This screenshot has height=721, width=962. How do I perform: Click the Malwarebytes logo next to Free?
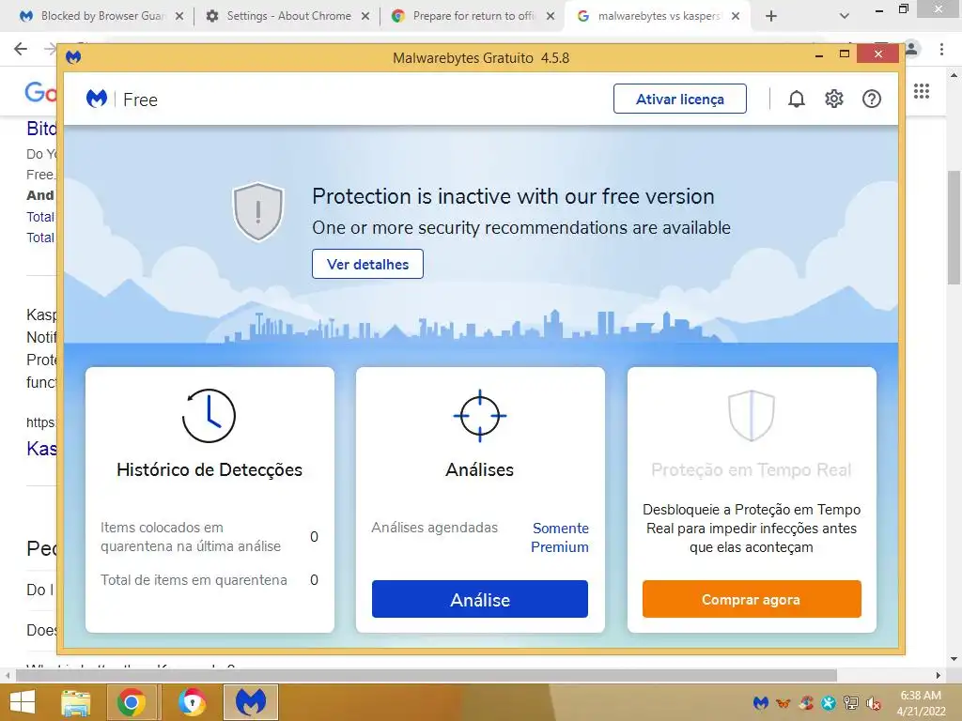[x=97, y=99]
